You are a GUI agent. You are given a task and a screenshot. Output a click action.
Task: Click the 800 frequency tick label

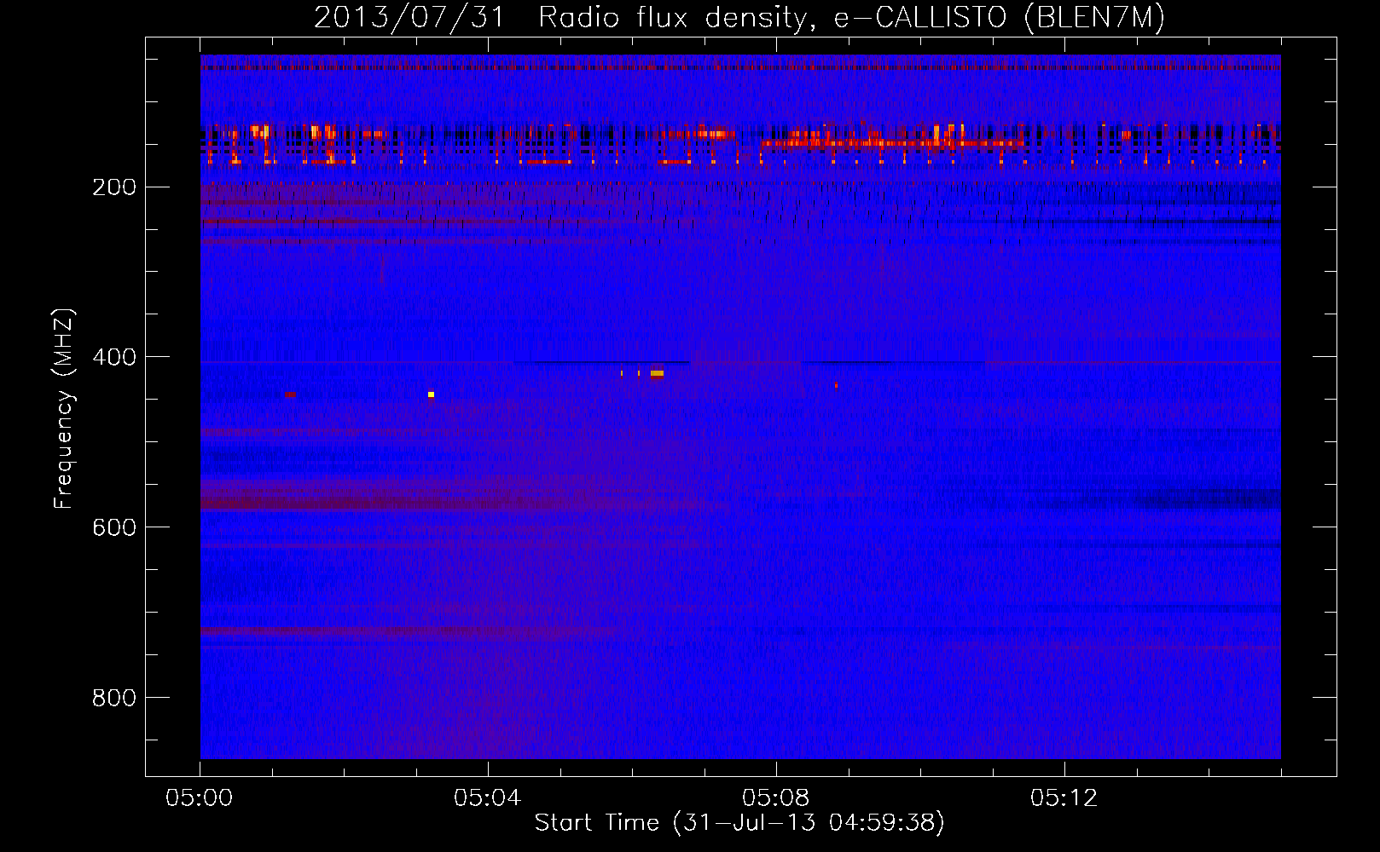tap(114, 698)
